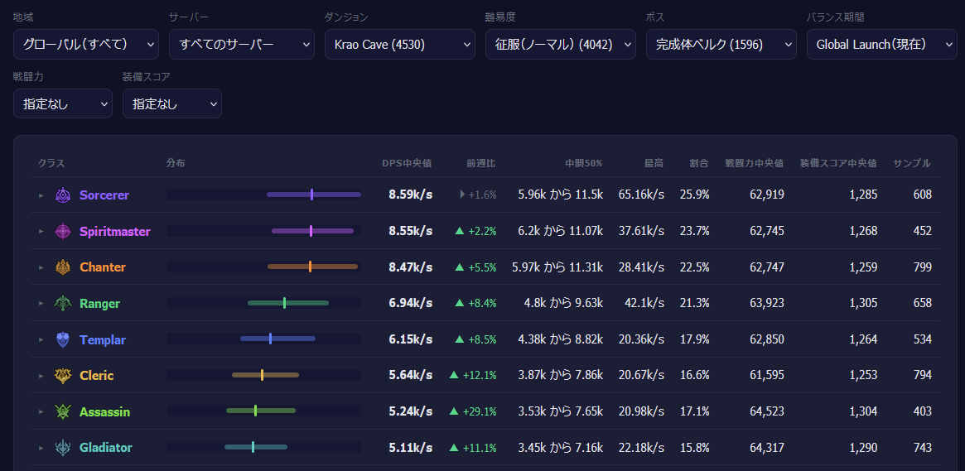Open the 地域 region dropdown
The image size is (965, 471).
click(x=86, y=44)
